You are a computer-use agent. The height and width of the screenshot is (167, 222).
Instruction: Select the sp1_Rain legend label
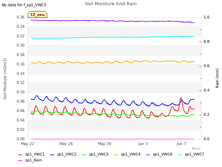34,160
